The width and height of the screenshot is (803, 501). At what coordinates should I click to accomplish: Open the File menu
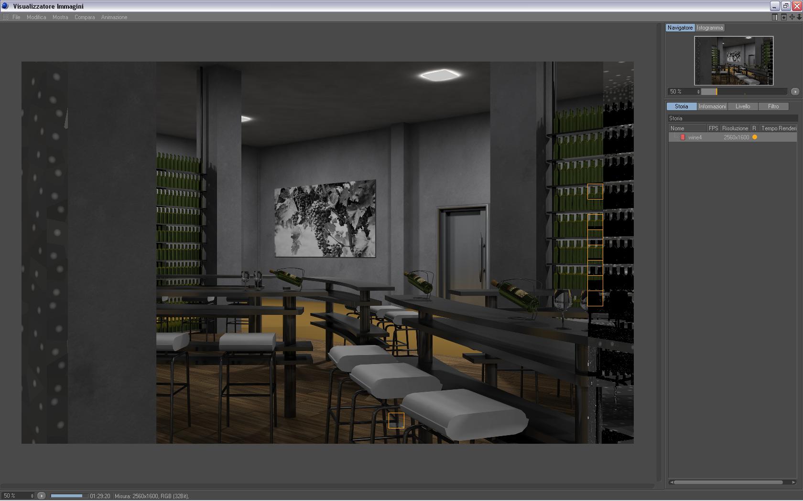(x=16, y=17)
